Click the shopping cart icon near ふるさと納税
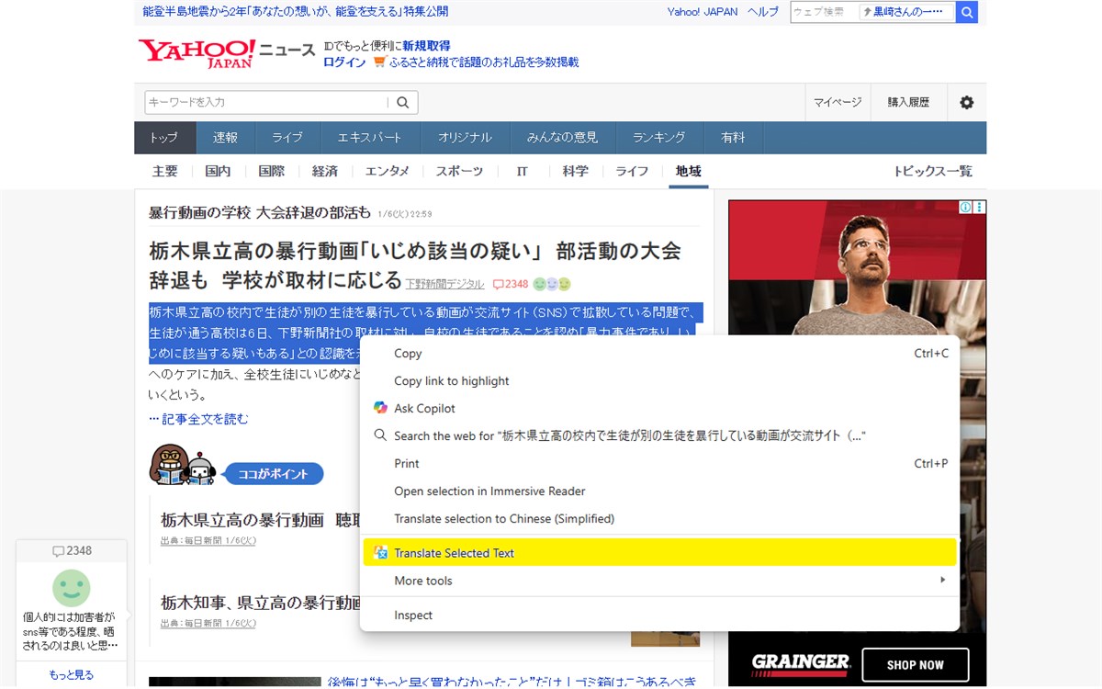Screen dimensions: 1102x689 tap(379, 62)
